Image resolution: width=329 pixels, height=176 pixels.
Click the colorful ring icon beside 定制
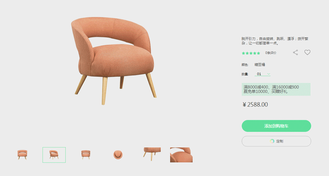pyautogui.click(x=272, y=141)
